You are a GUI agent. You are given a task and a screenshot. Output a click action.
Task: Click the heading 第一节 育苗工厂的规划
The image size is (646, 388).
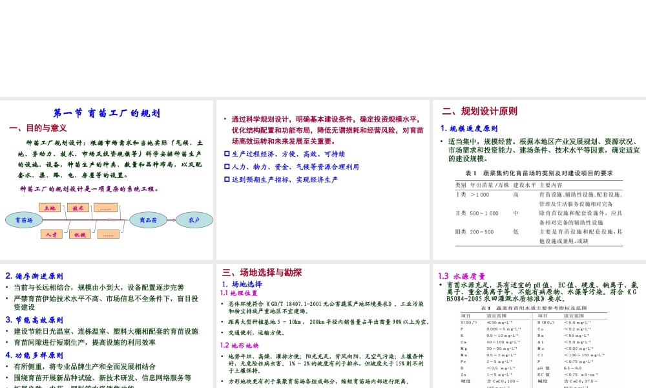(107, 113)
